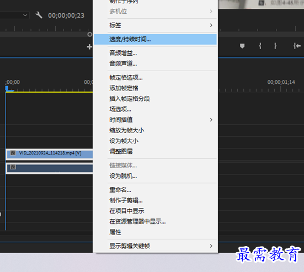304x272 pixels.
Task: Click the add marker shield icon
Action: click(x=242, y=46)
